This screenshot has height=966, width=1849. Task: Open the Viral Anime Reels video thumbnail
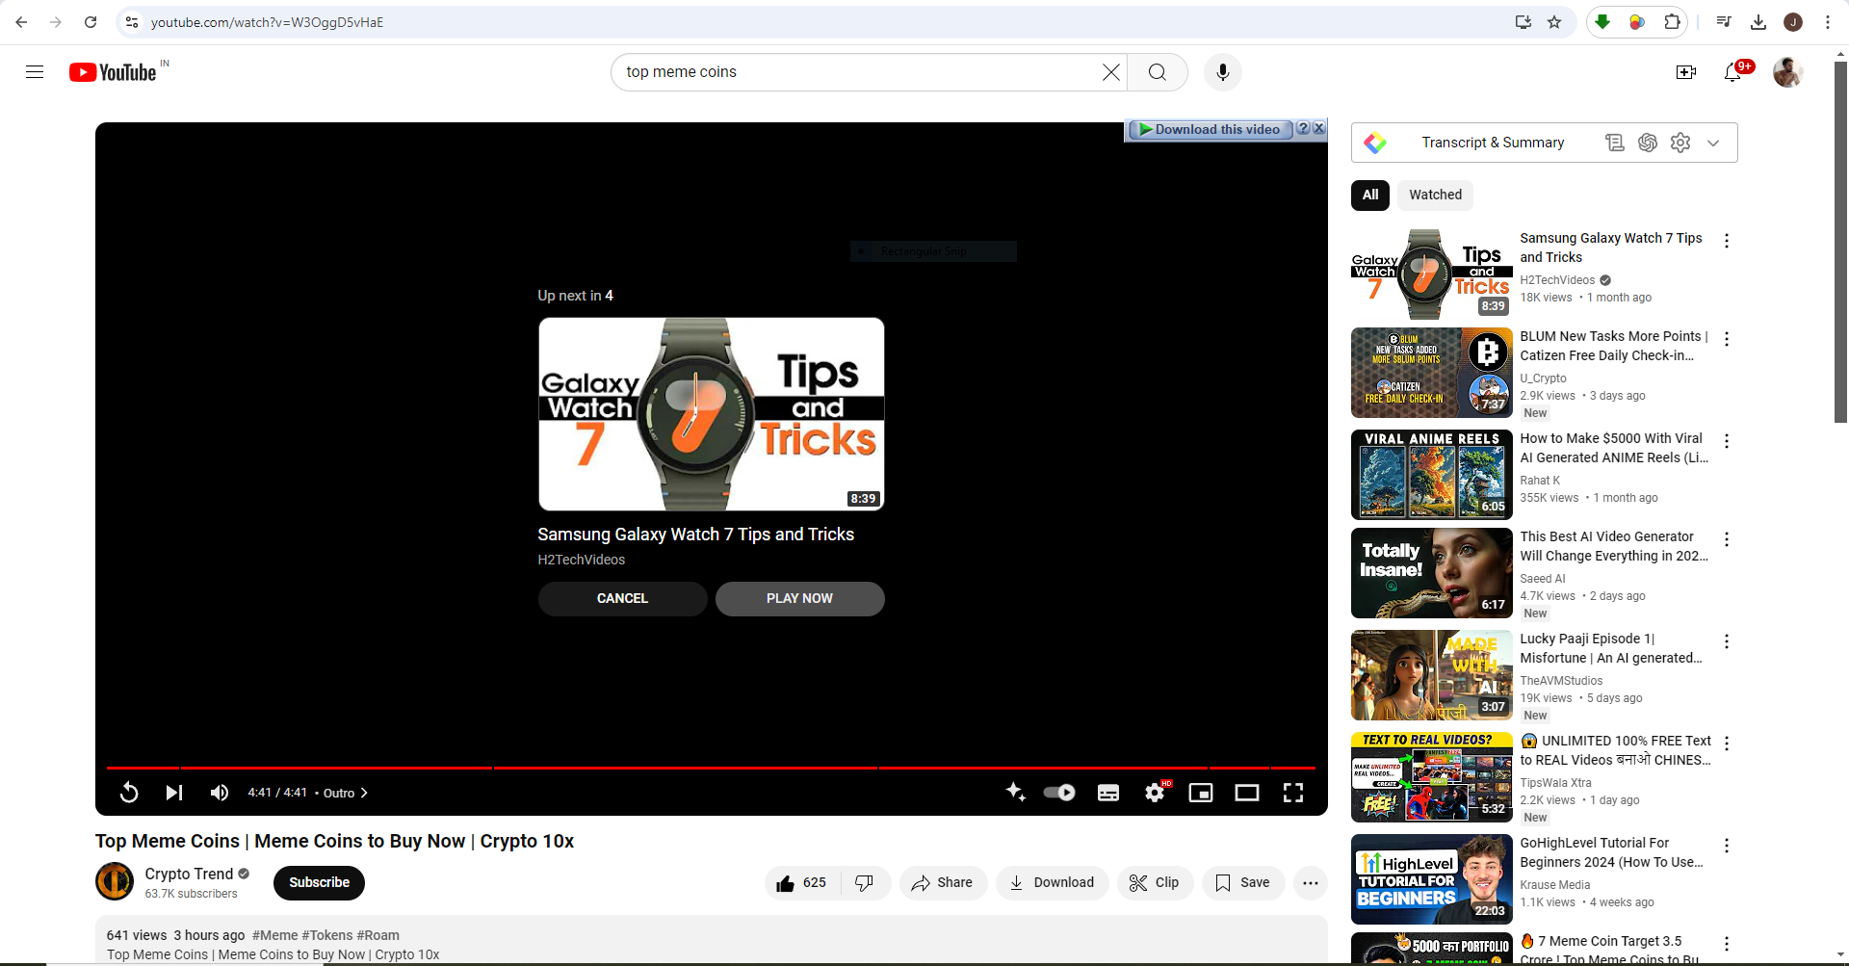1432,475
